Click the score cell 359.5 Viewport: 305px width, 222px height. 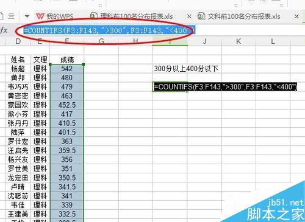click(x=67, y=151)
